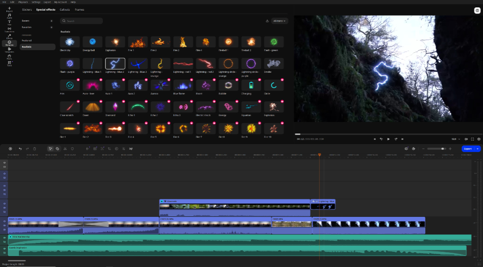View preview in fullscreen

pyautogui.click(x=472, y=139)
